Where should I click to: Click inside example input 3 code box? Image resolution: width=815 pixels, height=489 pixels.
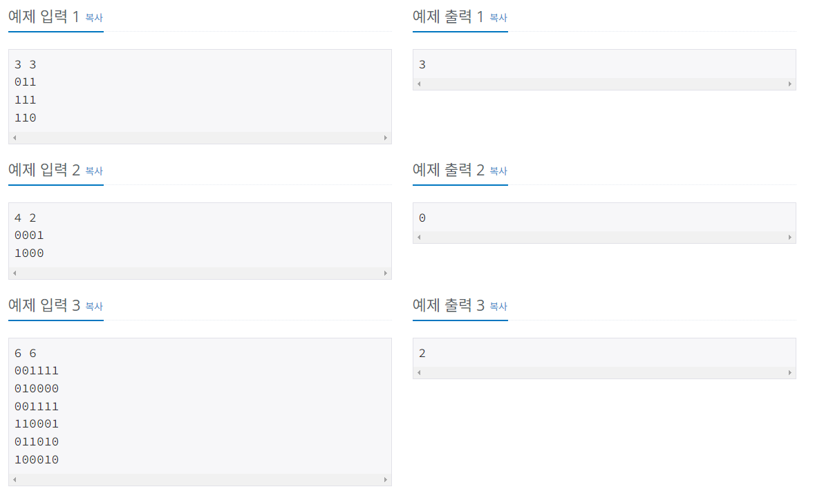200,406
